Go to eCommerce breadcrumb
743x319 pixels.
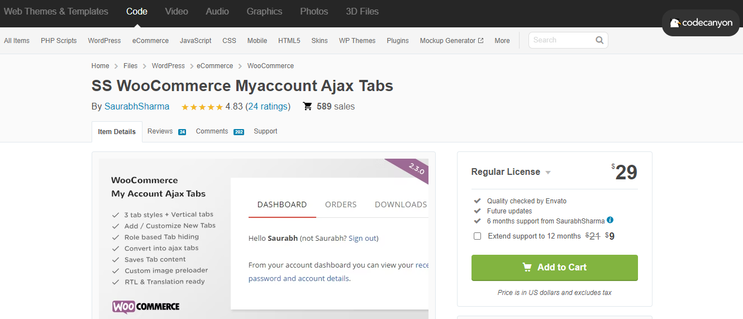pyautogui.click(x=215, y=66)
